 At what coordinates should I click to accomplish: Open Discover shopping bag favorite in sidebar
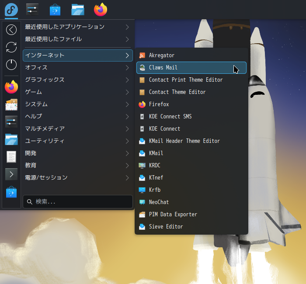[x=11, y=192]
